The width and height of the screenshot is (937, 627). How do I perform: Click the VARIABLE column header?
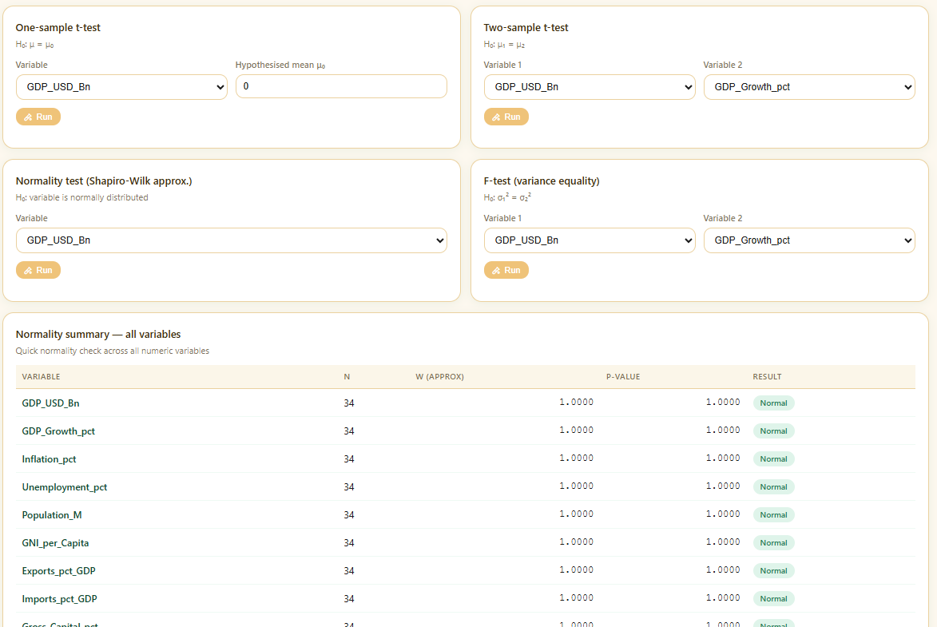click(x=42, y=376)
